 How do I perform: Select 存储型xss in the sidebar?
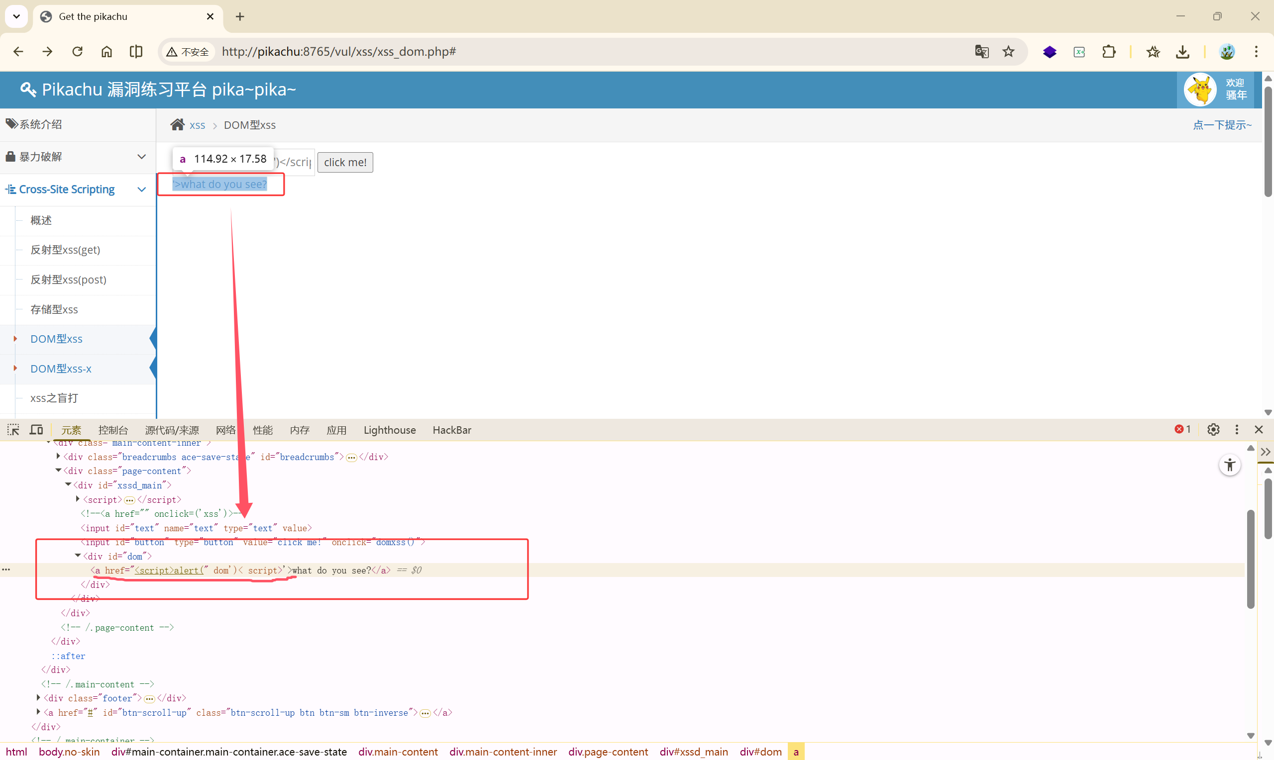coord(54,309)
